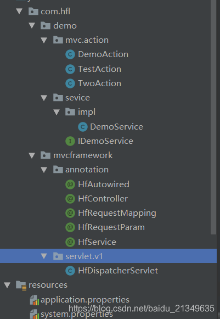Select the servlet.v1 package label
The height and width of the screenshot is (319, 220).
pyautogui.click(x=84, y=256)
